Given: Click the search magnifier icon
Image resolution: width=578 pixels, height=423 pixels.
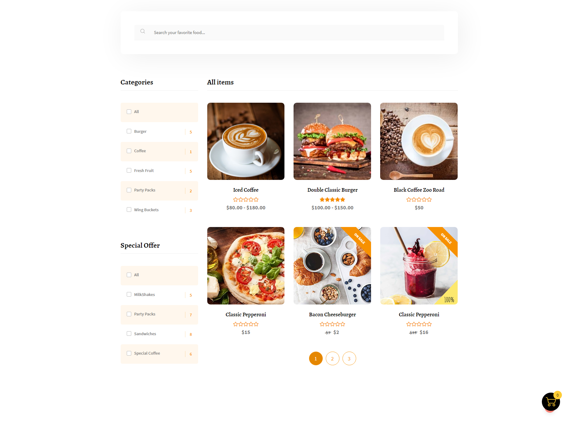Looking at the screenshot, I should 143,31.
